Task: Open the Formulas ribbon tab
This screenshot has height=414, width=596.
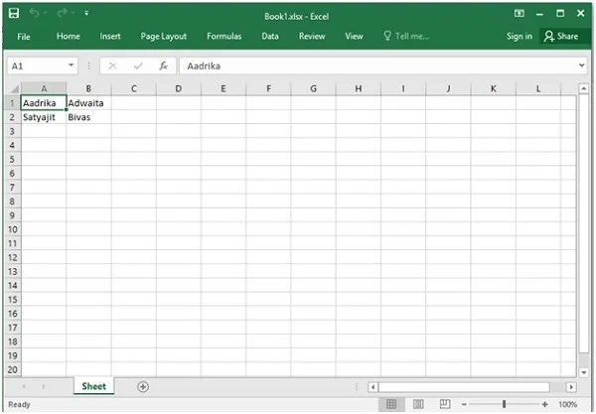Action: point(223,36)
